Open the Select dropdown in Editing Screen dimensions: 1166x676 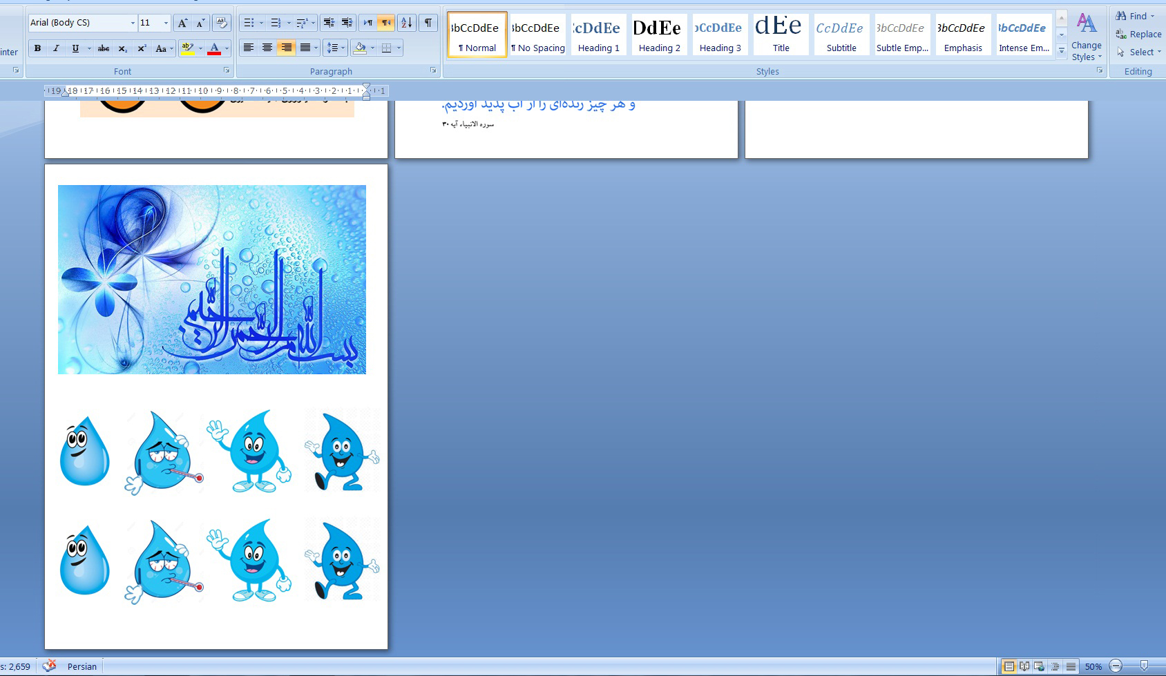[1139, 52]
